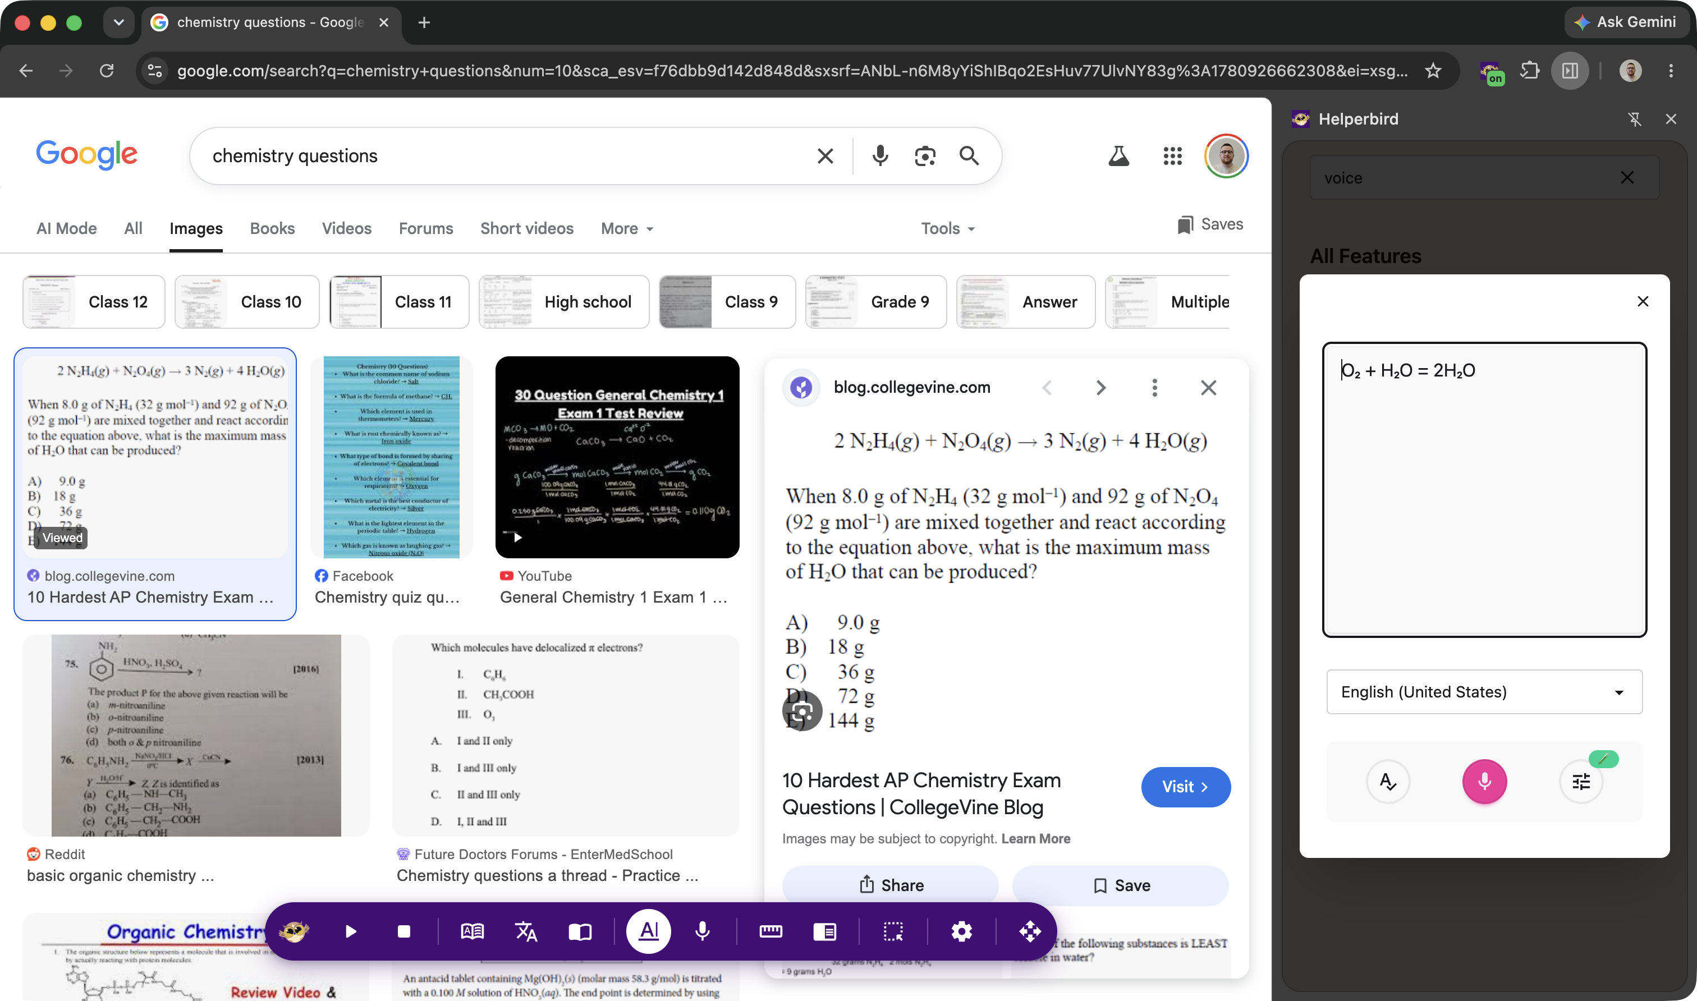Switch to the Forums tab
Viewport: 1697px width, 1001px height.
click(x=425, y=229)
